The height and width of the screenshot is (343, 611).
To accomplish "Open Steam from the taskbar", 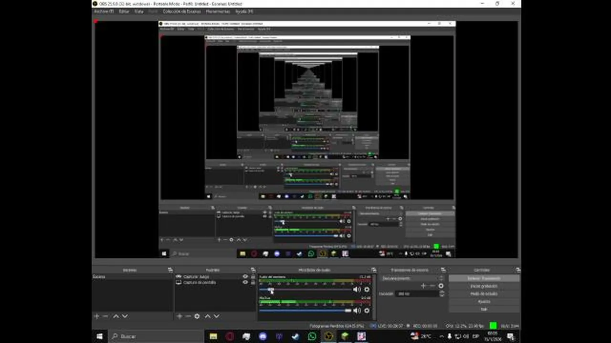I will click(x=295, y=336).
